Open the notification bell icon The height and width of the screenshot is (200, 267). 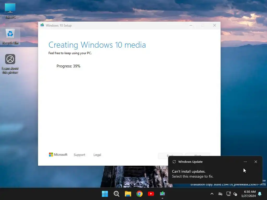point(260,194)
